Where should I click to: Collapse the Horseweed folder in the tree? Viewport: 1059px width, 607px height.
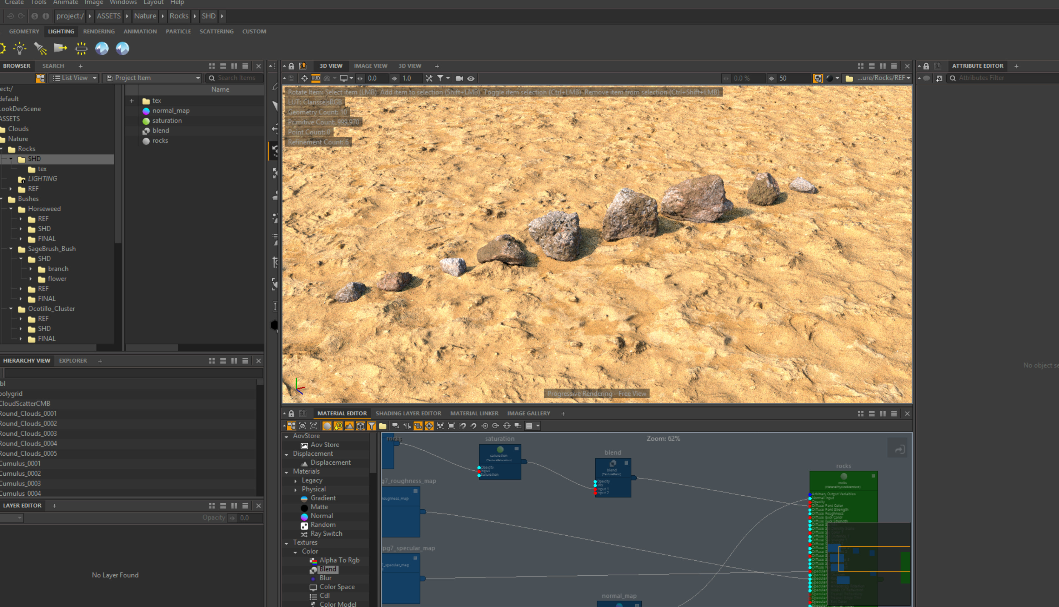coord(11,209)
